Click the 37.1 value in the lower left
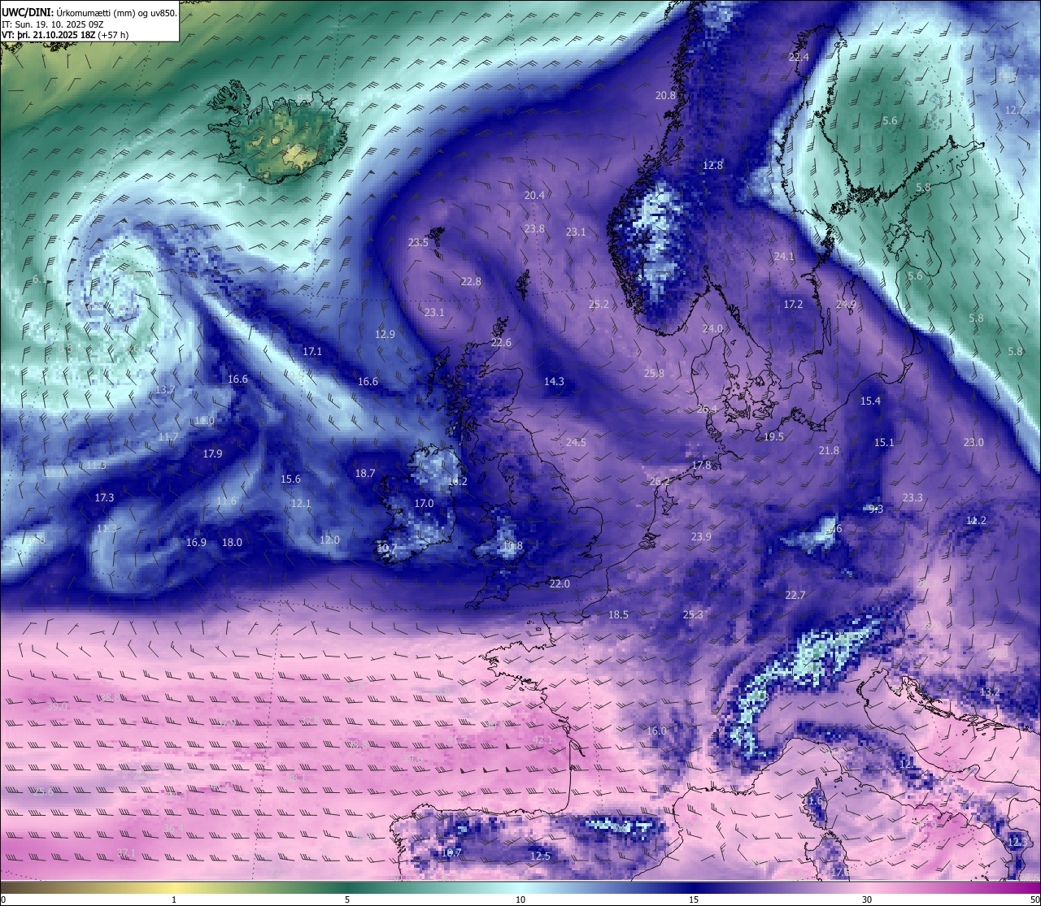 point(126,853)
